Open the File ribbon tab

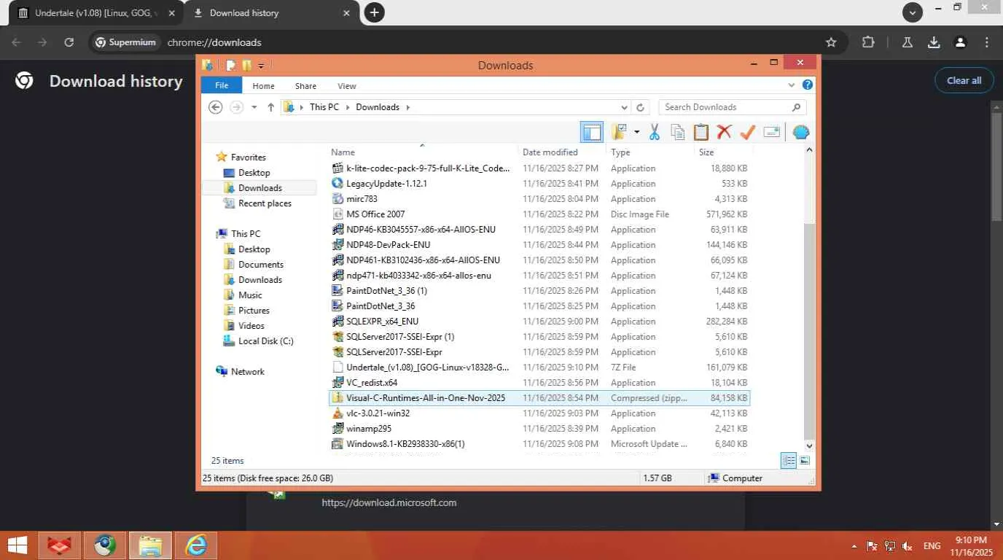click(222, 85)
